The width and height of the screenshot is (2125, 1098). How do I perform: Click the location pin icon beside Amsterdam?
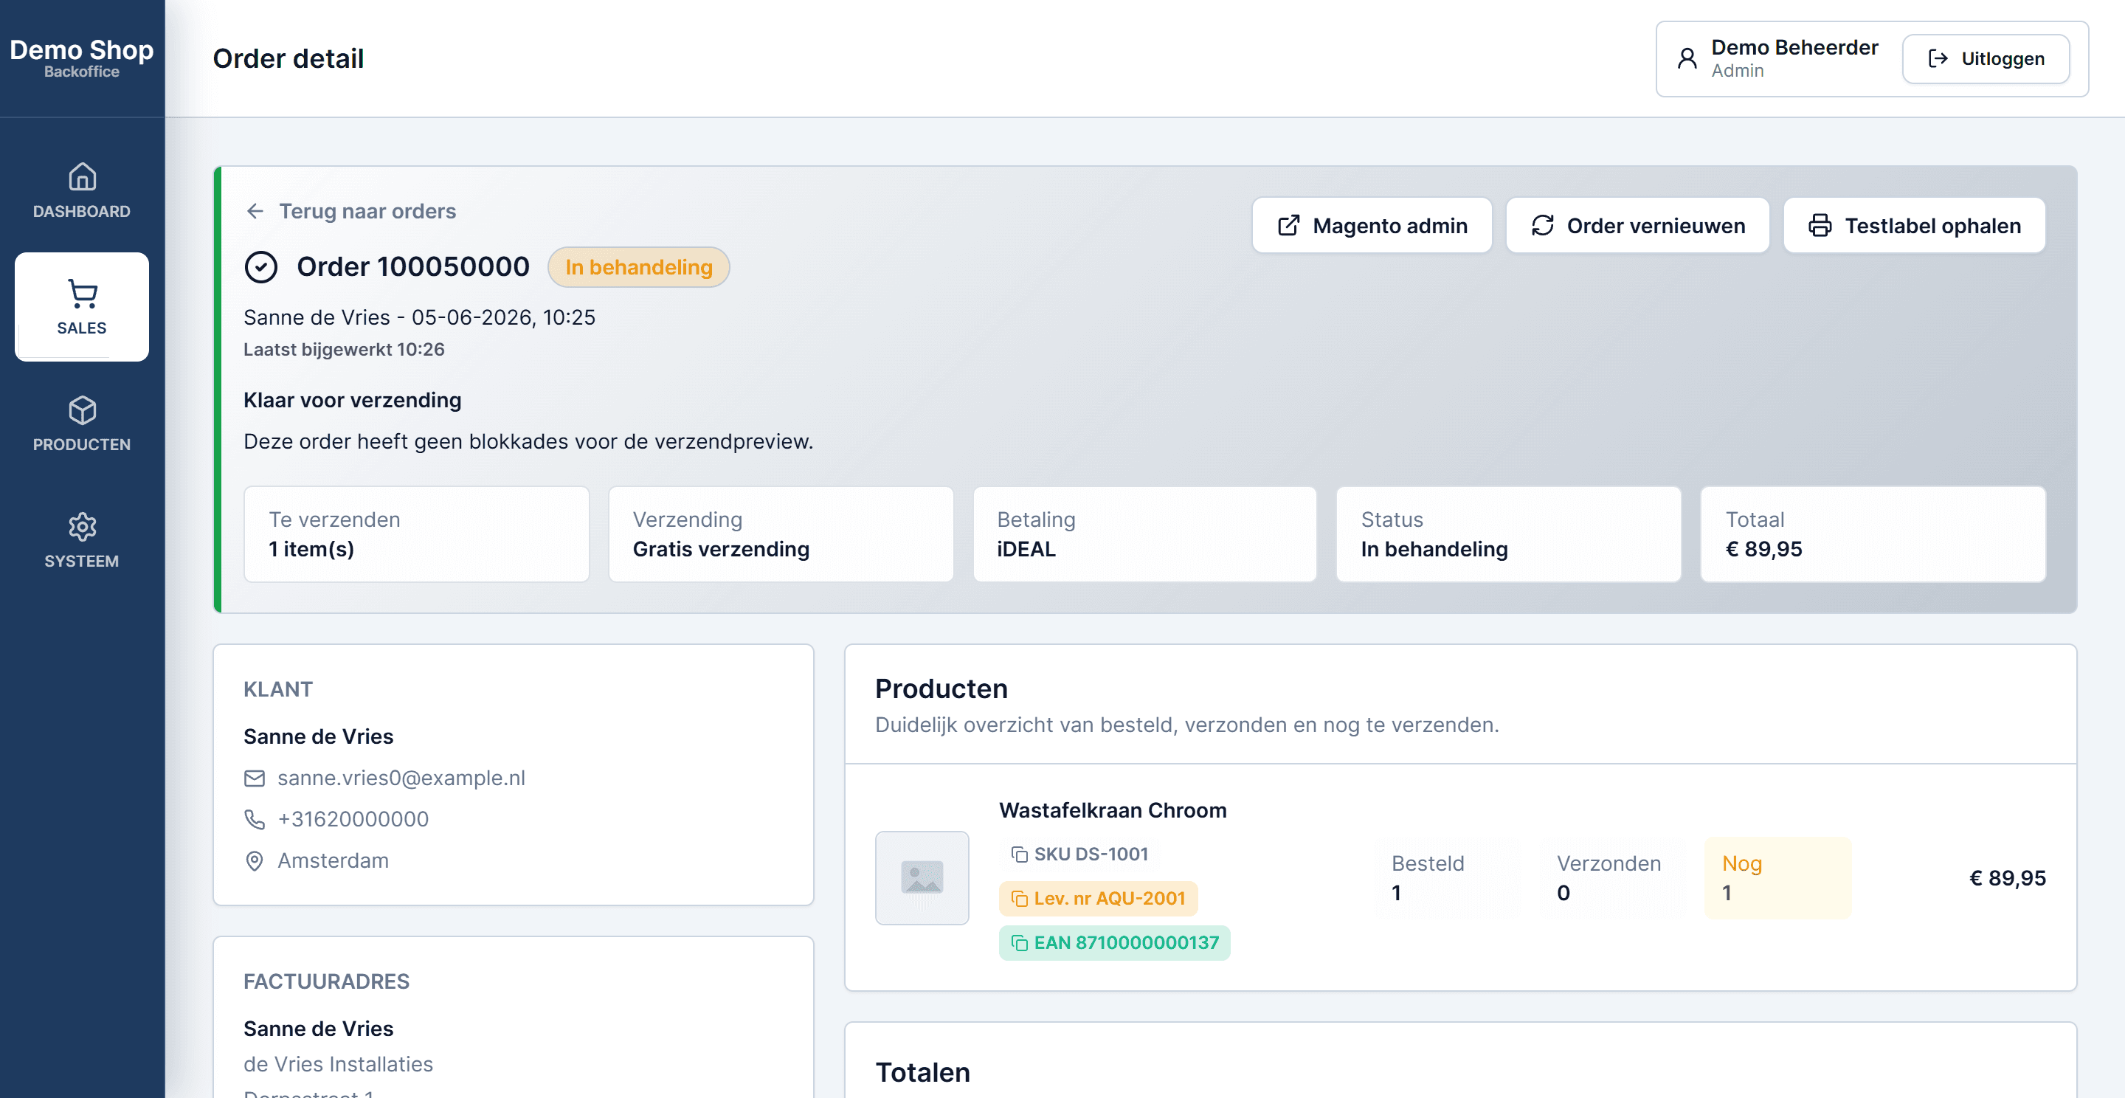tap(255, 860)
